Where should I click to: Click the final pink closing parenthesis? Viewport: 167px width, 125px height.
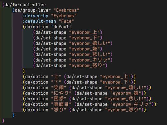[3, 121]
